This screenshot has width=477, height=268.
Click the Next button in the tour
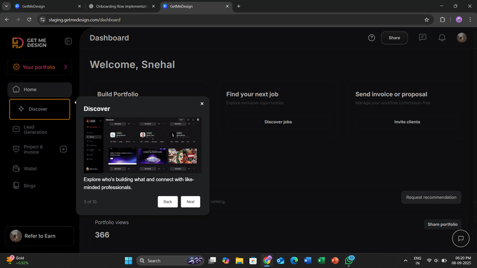(191, 202)
